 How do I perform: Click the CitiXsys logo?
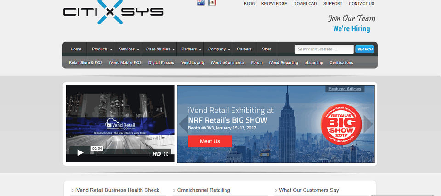113,12
